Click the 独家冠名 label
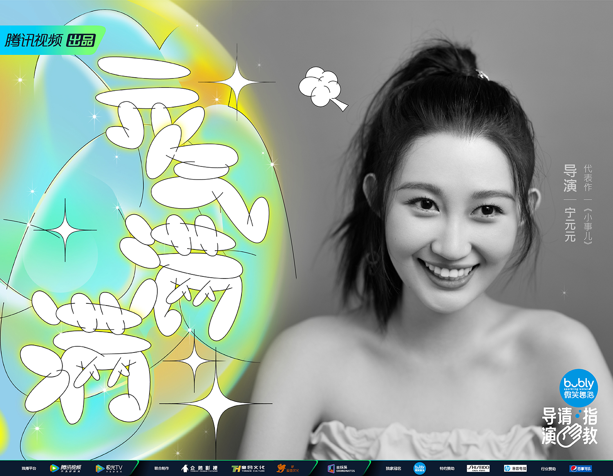The image size is (613, 476). pyautogui.click(x=393, y=468)
